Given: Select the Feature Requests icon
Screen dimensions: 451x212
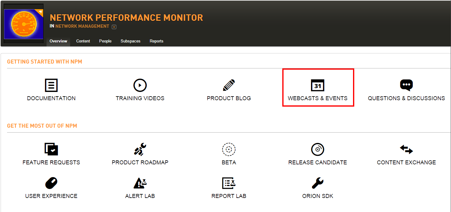Looking at the screenshot, I should [51, 149].
